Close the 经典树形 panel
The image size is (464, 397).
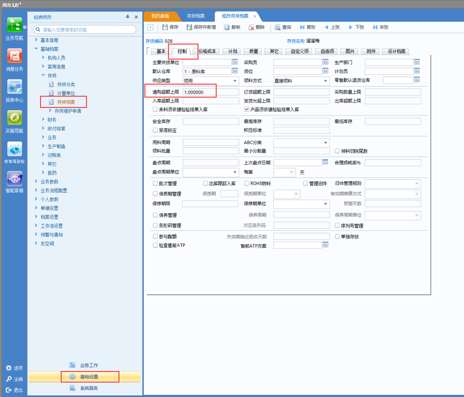136,17
